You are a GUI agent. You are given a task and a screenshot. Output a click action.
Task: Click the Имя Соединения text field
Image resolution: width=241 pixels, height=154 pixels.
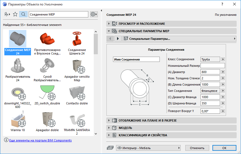136,59
